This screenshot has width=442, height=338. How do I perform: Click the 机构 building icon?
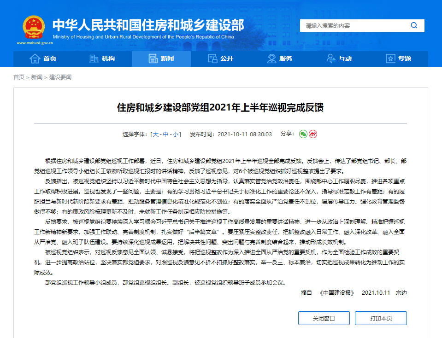click(x=94, y=58)
